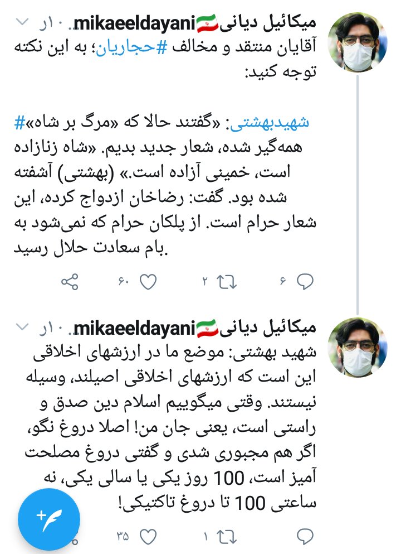Image resolution: width=401 pixels, height=554 pixels.
Task: View the first tweet's ۲ retweets count
Action: pos(204,282)
